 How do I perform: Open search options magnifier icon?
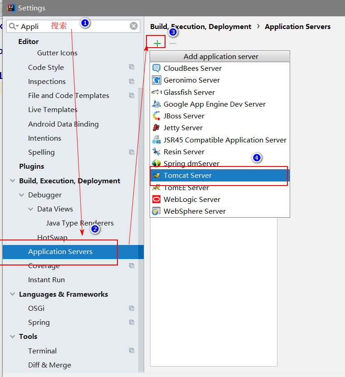(14, 26)
